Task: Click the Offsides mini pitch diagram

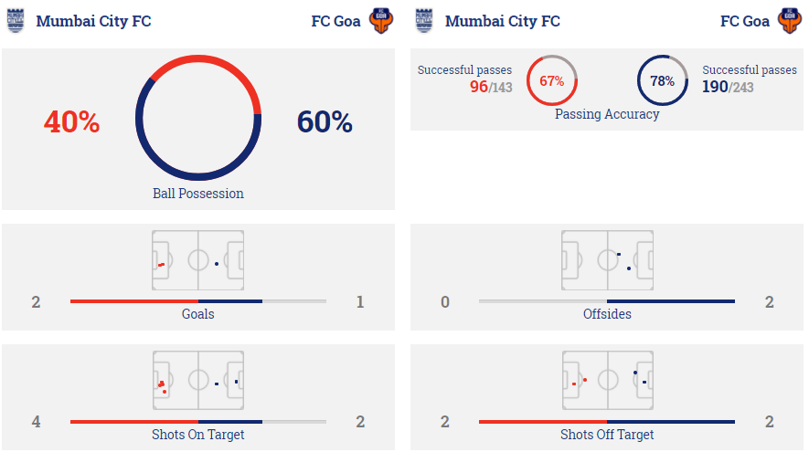Action: click(x=607, y=260)
